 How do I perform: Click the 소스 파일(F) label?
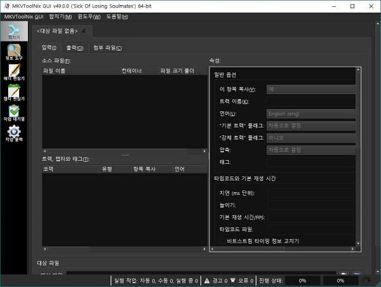(x=57, y=60)
